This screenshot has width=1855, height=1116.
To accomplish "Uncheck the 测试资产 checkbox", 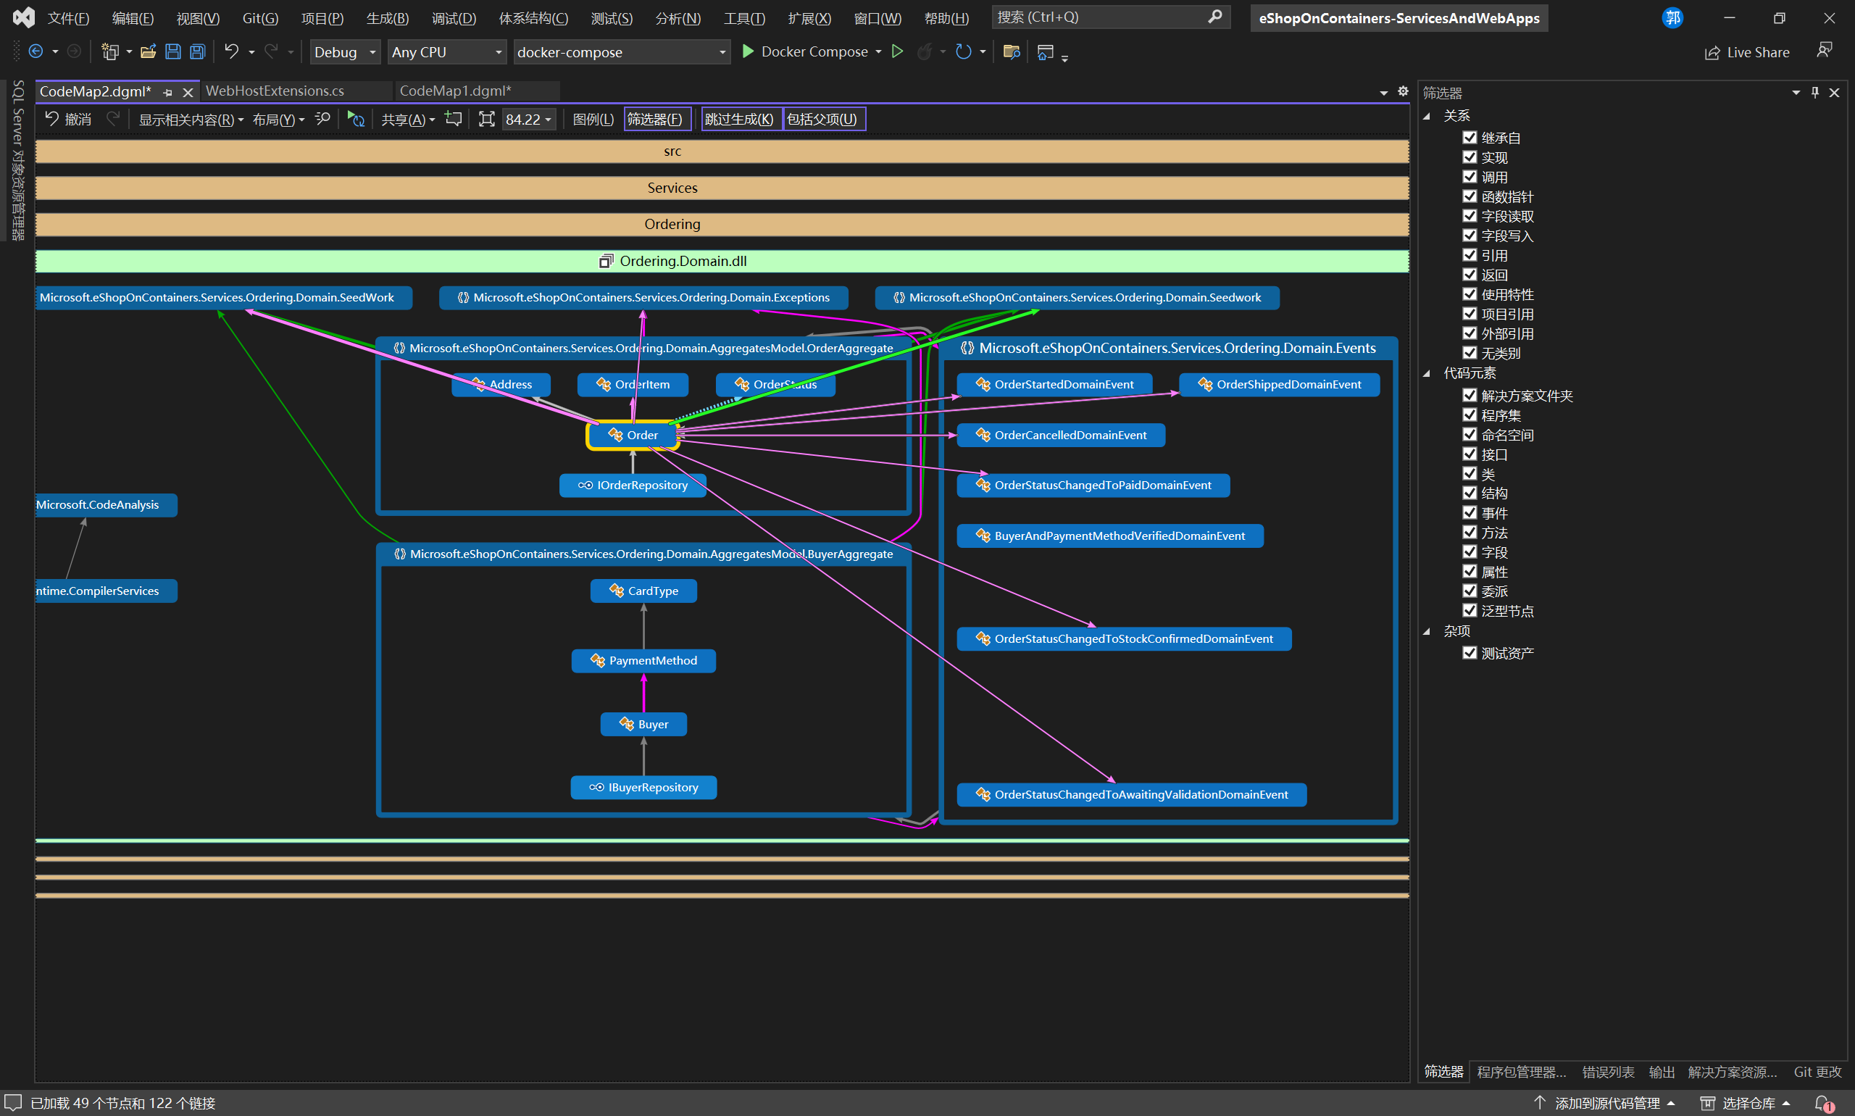I will (1470, 653).
